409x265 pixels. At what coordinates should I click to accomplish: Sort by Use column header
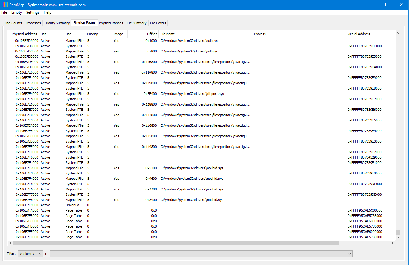[75, 34]
